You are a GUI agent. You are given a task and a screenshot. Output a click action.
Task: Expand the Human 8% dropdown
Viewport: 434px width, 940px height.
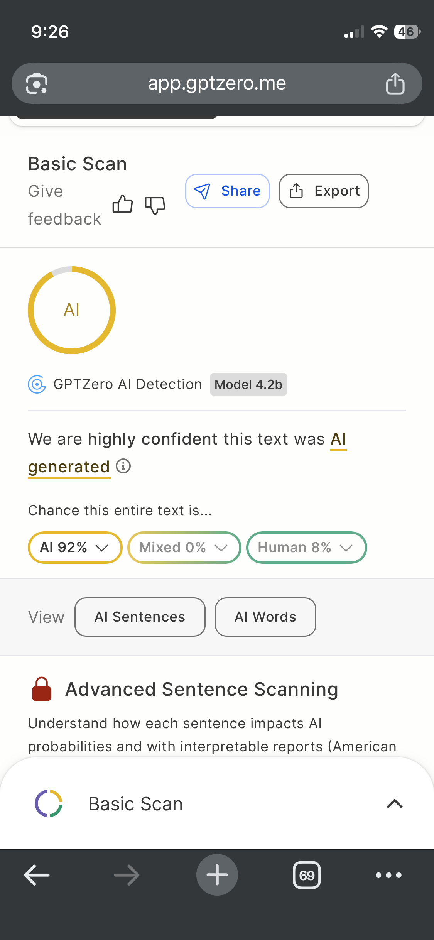(306, 548)
